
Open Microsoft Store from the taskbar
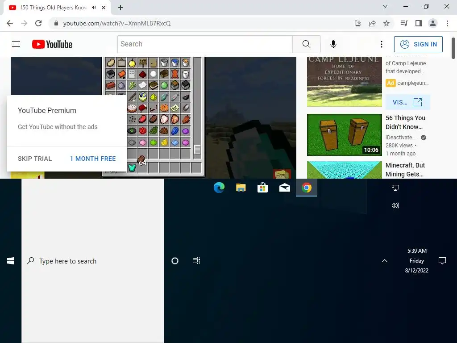(262, 188)
